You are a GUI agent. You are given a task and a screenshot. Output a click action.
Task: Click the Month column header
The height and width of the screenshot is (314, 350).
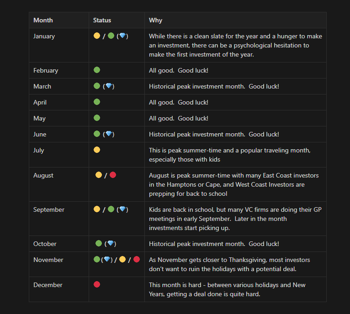pos(43,20)
